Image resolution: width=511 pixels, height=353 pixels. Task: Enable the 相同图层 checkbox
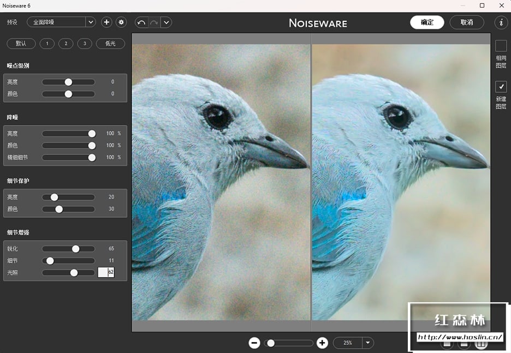pos(501,46)
